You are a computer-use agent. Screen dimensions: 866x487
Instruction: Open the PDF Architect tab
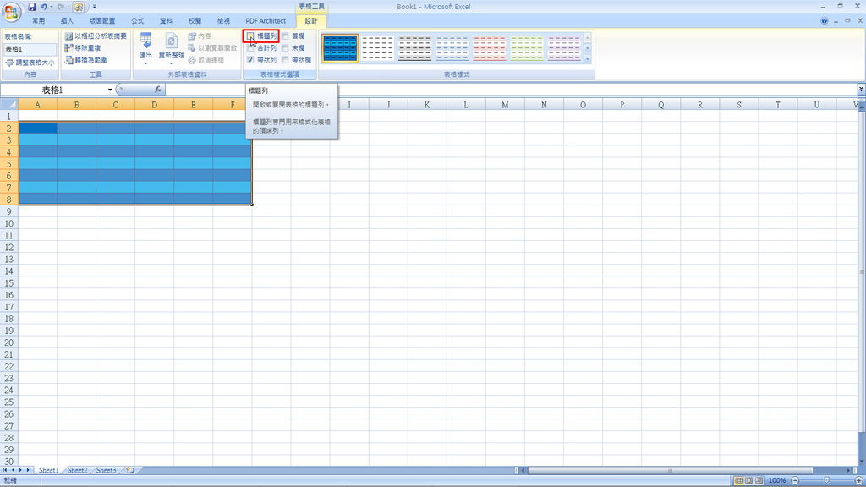(266, 20)
